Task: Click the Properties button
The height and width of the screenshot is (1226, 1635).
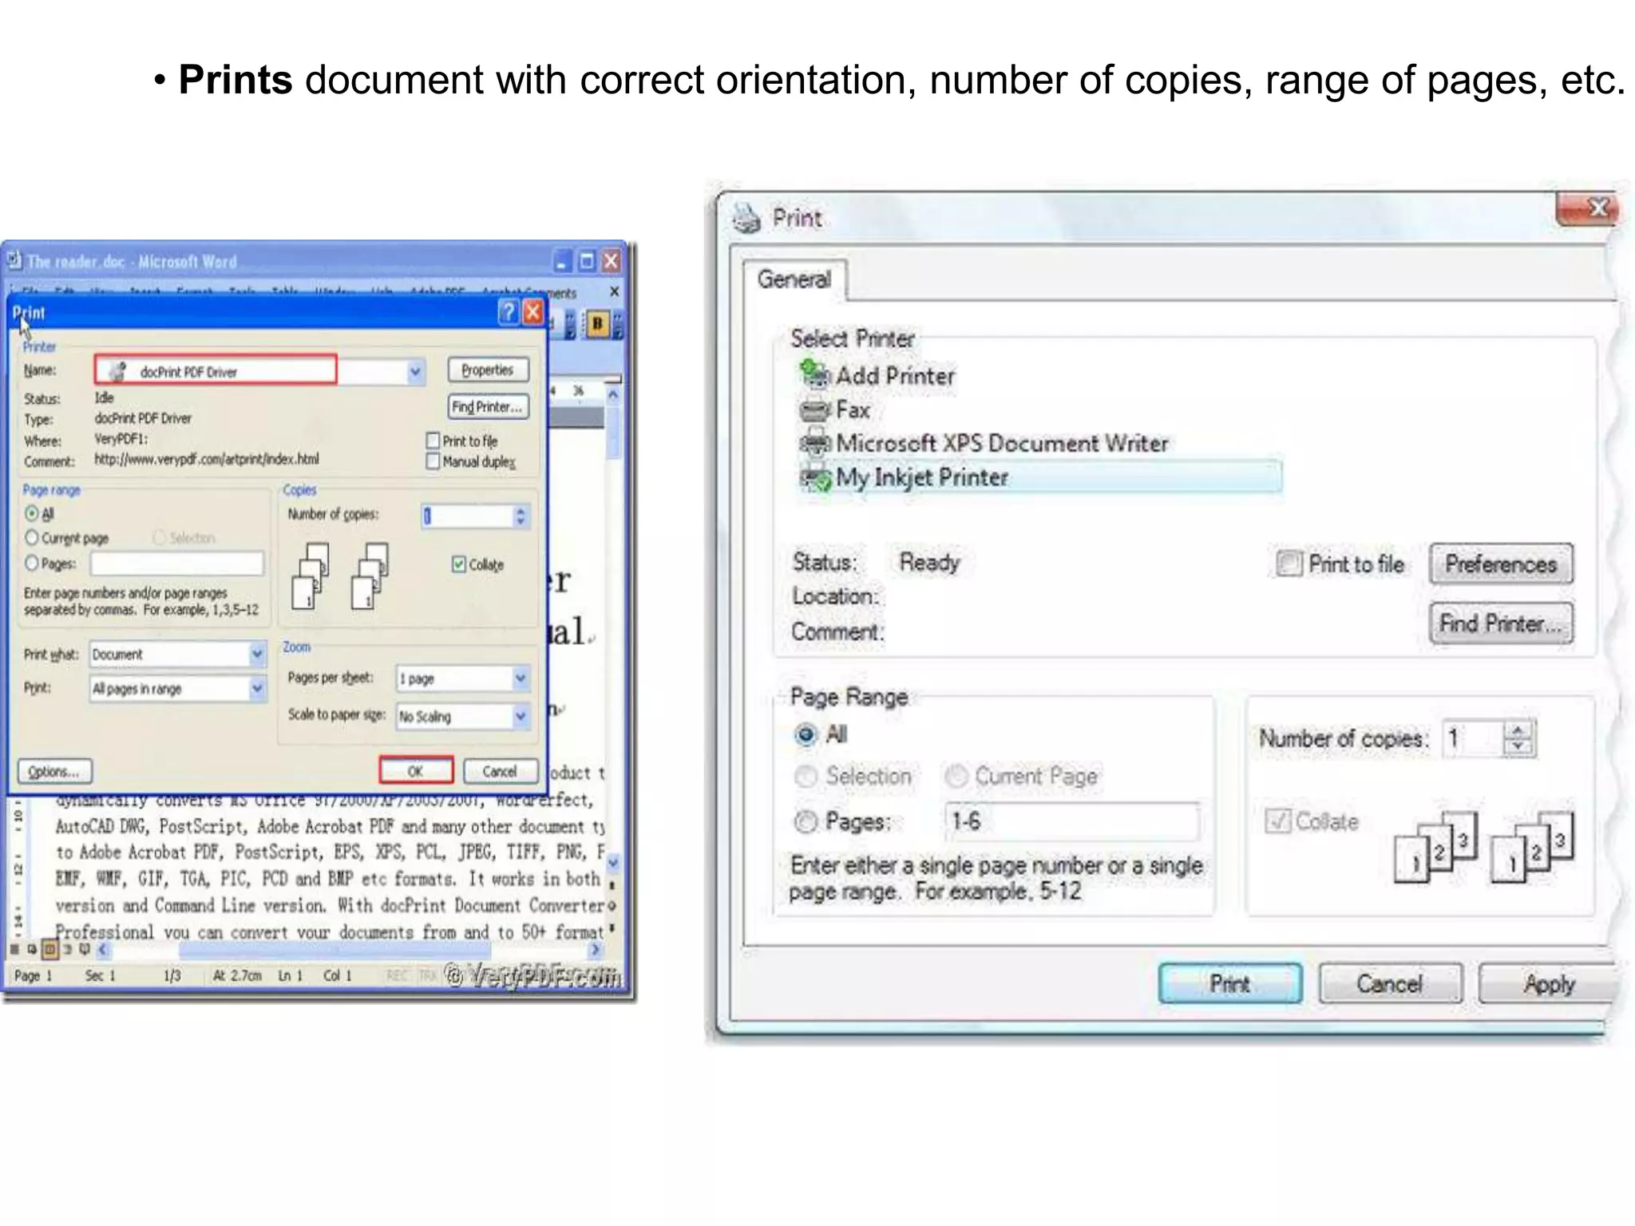Action: click(x=488, y=370)
